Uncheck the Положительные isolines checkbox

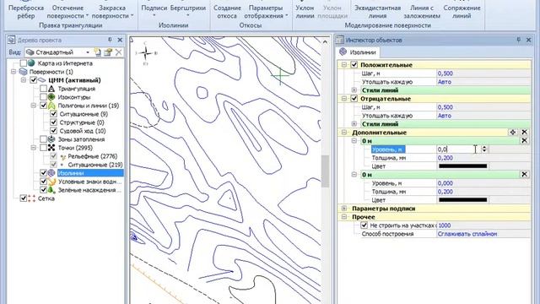pos(354,64)
